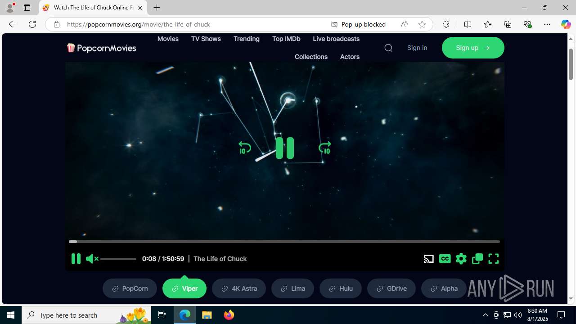Image resolution: width=576 pixels, height=324 pixels.
Task: Click the address bar URL
Action: point(139,24)
